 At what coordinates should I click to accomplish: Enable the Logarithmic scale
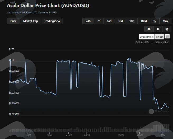(147, 37)
